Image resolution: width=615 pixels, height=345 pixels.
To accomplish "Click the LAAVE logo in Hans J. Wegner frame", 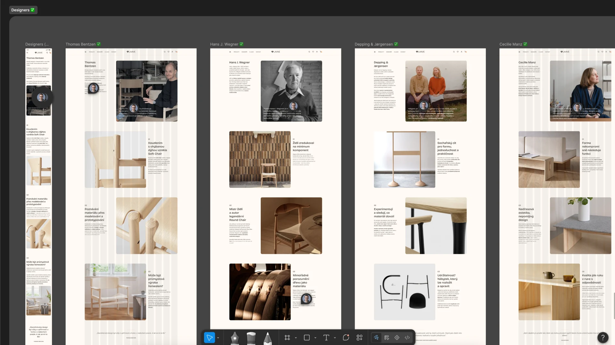I will [x=276, y=52].
